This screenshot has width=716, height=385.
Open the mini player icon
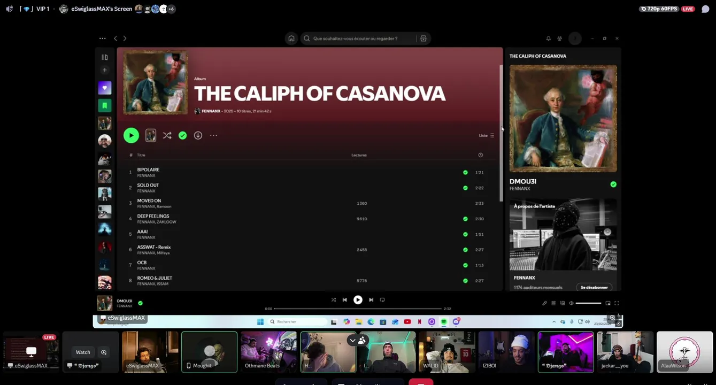pos(608,303)
